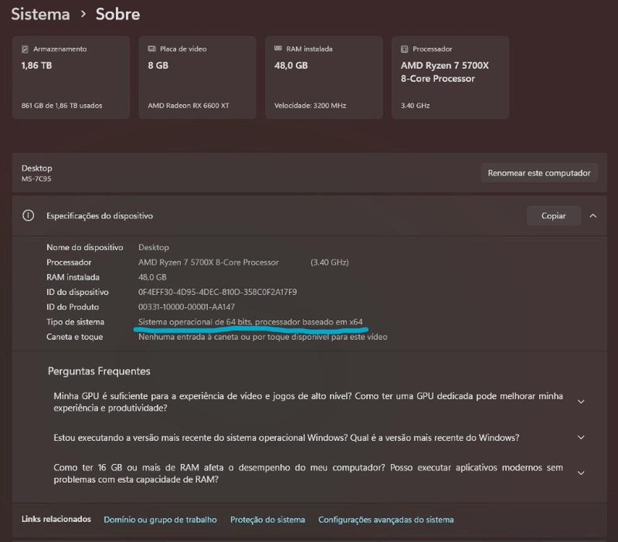The width and height of the screenshot is (618, 542).
Task: Click the underlined Tipo de sistema value
Action: click(x=250, y=322)
